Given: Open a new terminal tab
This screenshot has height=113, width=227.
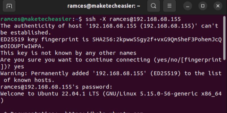Looking at the screenshot, I should click(x=9, y=6).
